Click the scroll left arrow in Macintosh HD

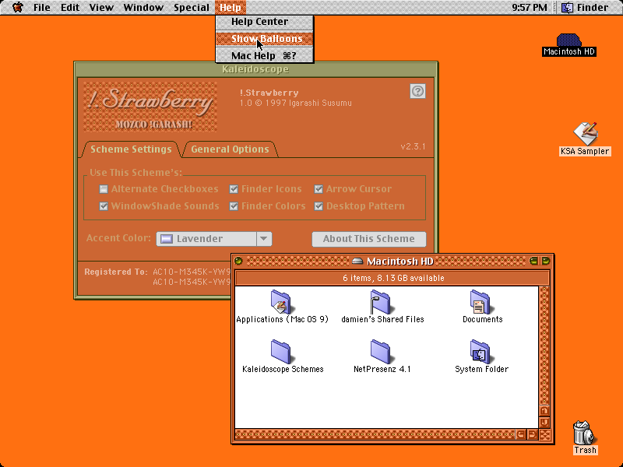pyautogui.click(x=521, y=434)
